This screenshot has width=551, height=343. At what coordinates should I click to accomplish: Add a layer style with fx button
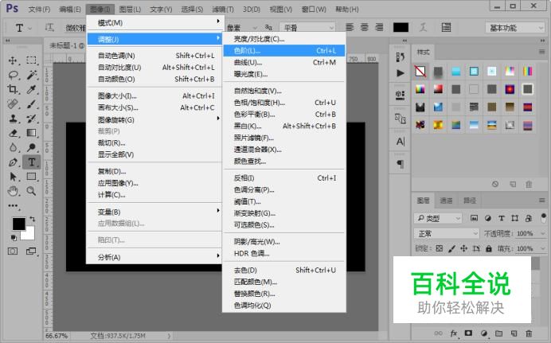pos(454,333)
